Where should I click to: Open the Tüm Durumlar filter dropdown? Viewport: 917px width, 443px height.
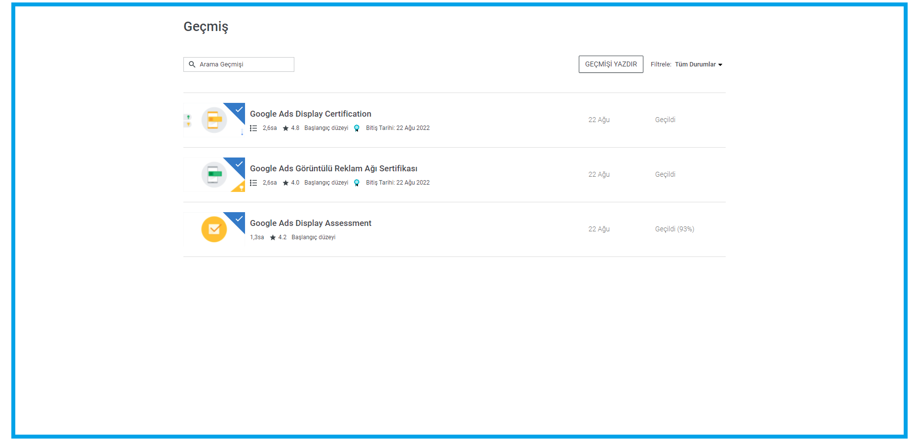pos(698,64)
